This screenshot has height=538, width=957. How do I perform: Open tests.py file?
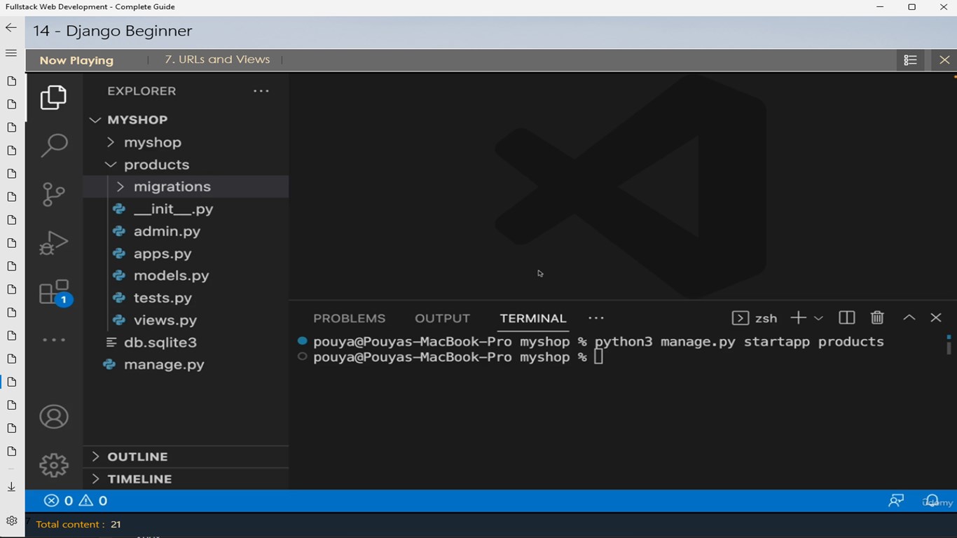pyautogui.click(x=163, y=298)
